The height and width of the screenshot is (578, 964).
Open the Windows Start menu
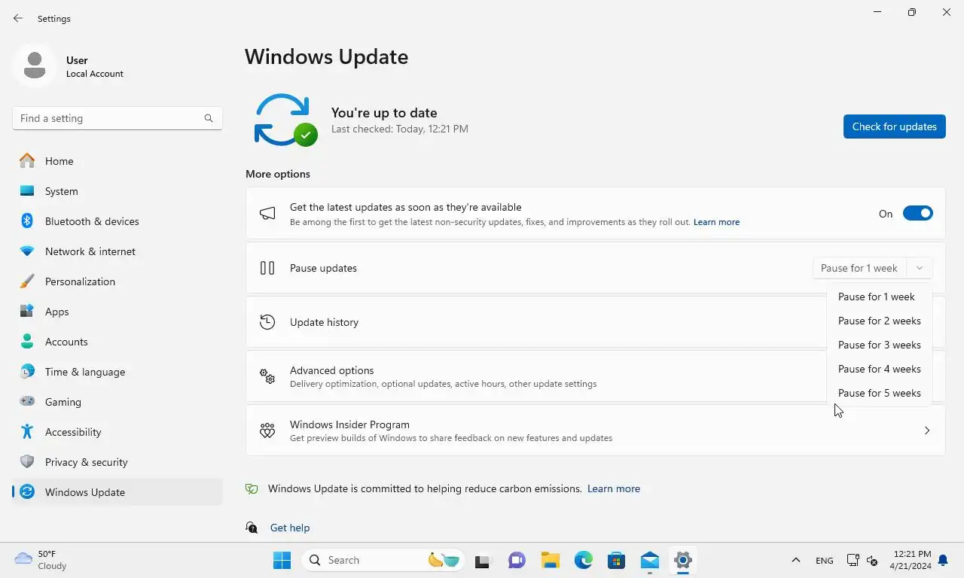[x=282, y=560]
